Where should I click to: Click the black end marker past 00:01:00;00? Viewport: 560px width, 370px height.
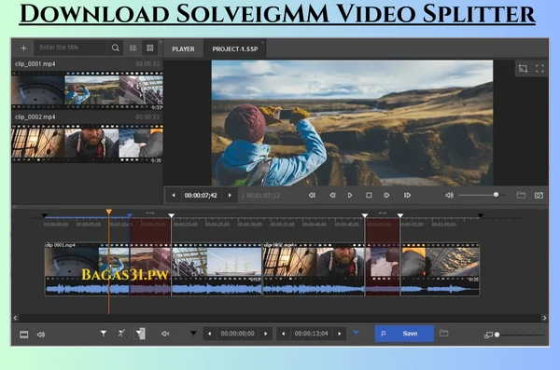pyautogui.click(x=481, y=215)
